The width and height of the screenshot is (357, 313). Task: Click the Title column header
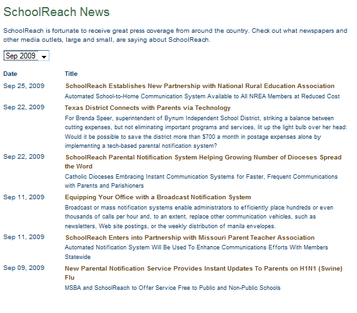[71, 74]
